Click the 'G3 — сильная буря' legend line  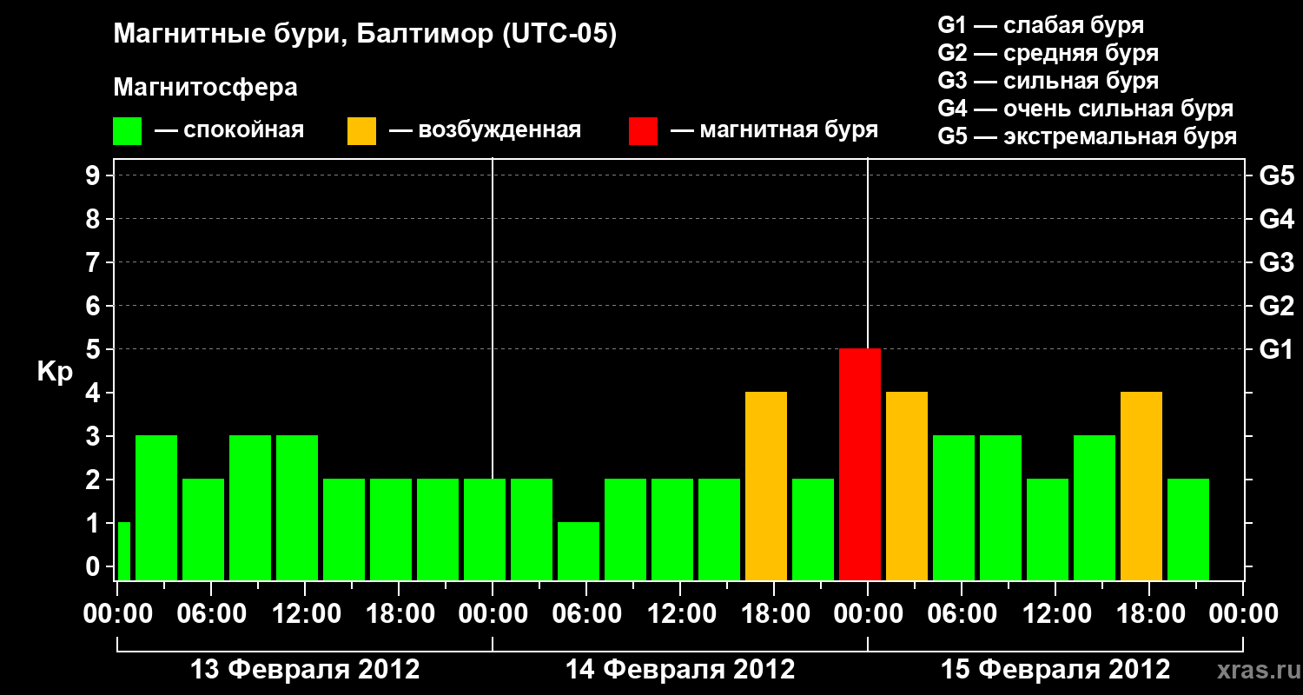1048,81
